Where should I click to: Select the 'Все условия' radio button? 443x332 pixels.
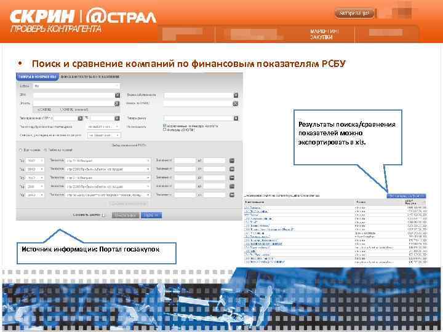tap(21, 150)
